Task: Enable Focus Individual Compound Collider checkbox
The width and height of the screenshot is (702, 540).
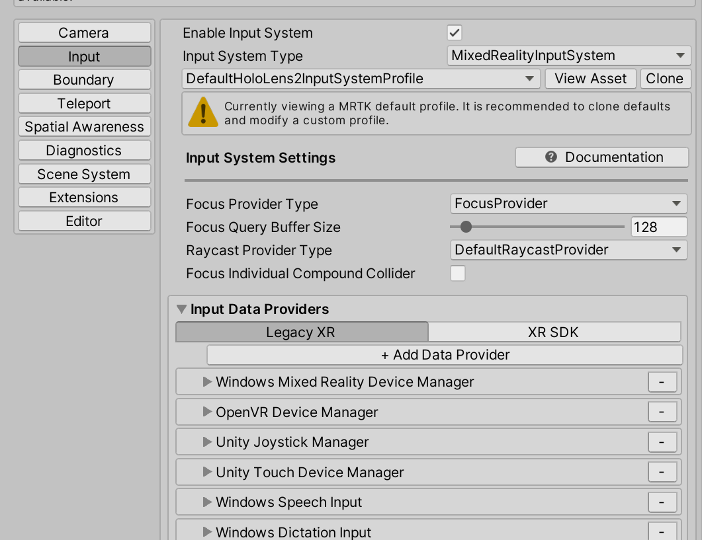Action: (458, 274)
